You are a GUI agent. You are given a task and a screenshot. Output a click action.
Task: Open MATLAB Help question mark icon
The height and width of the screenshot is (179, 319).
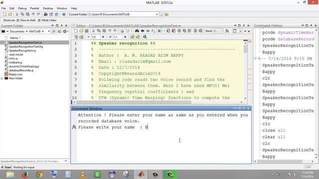[64, 14]
